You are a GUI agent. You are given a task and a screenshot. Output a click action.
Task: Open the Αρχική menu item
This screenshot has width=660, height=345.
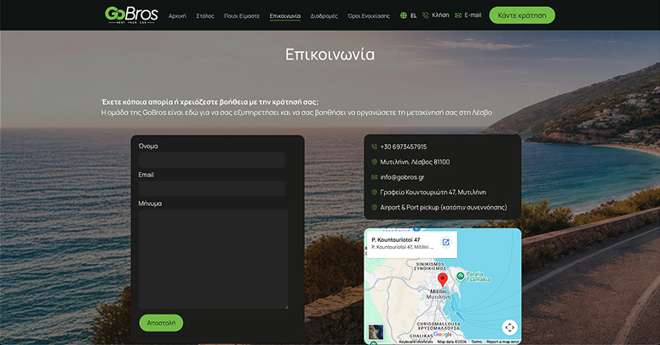click(x=177, y=16)
